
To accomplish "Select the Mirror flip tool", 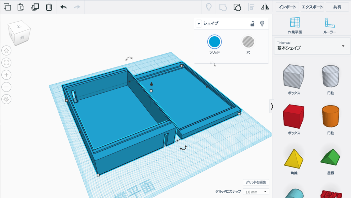I will [265, 7].
